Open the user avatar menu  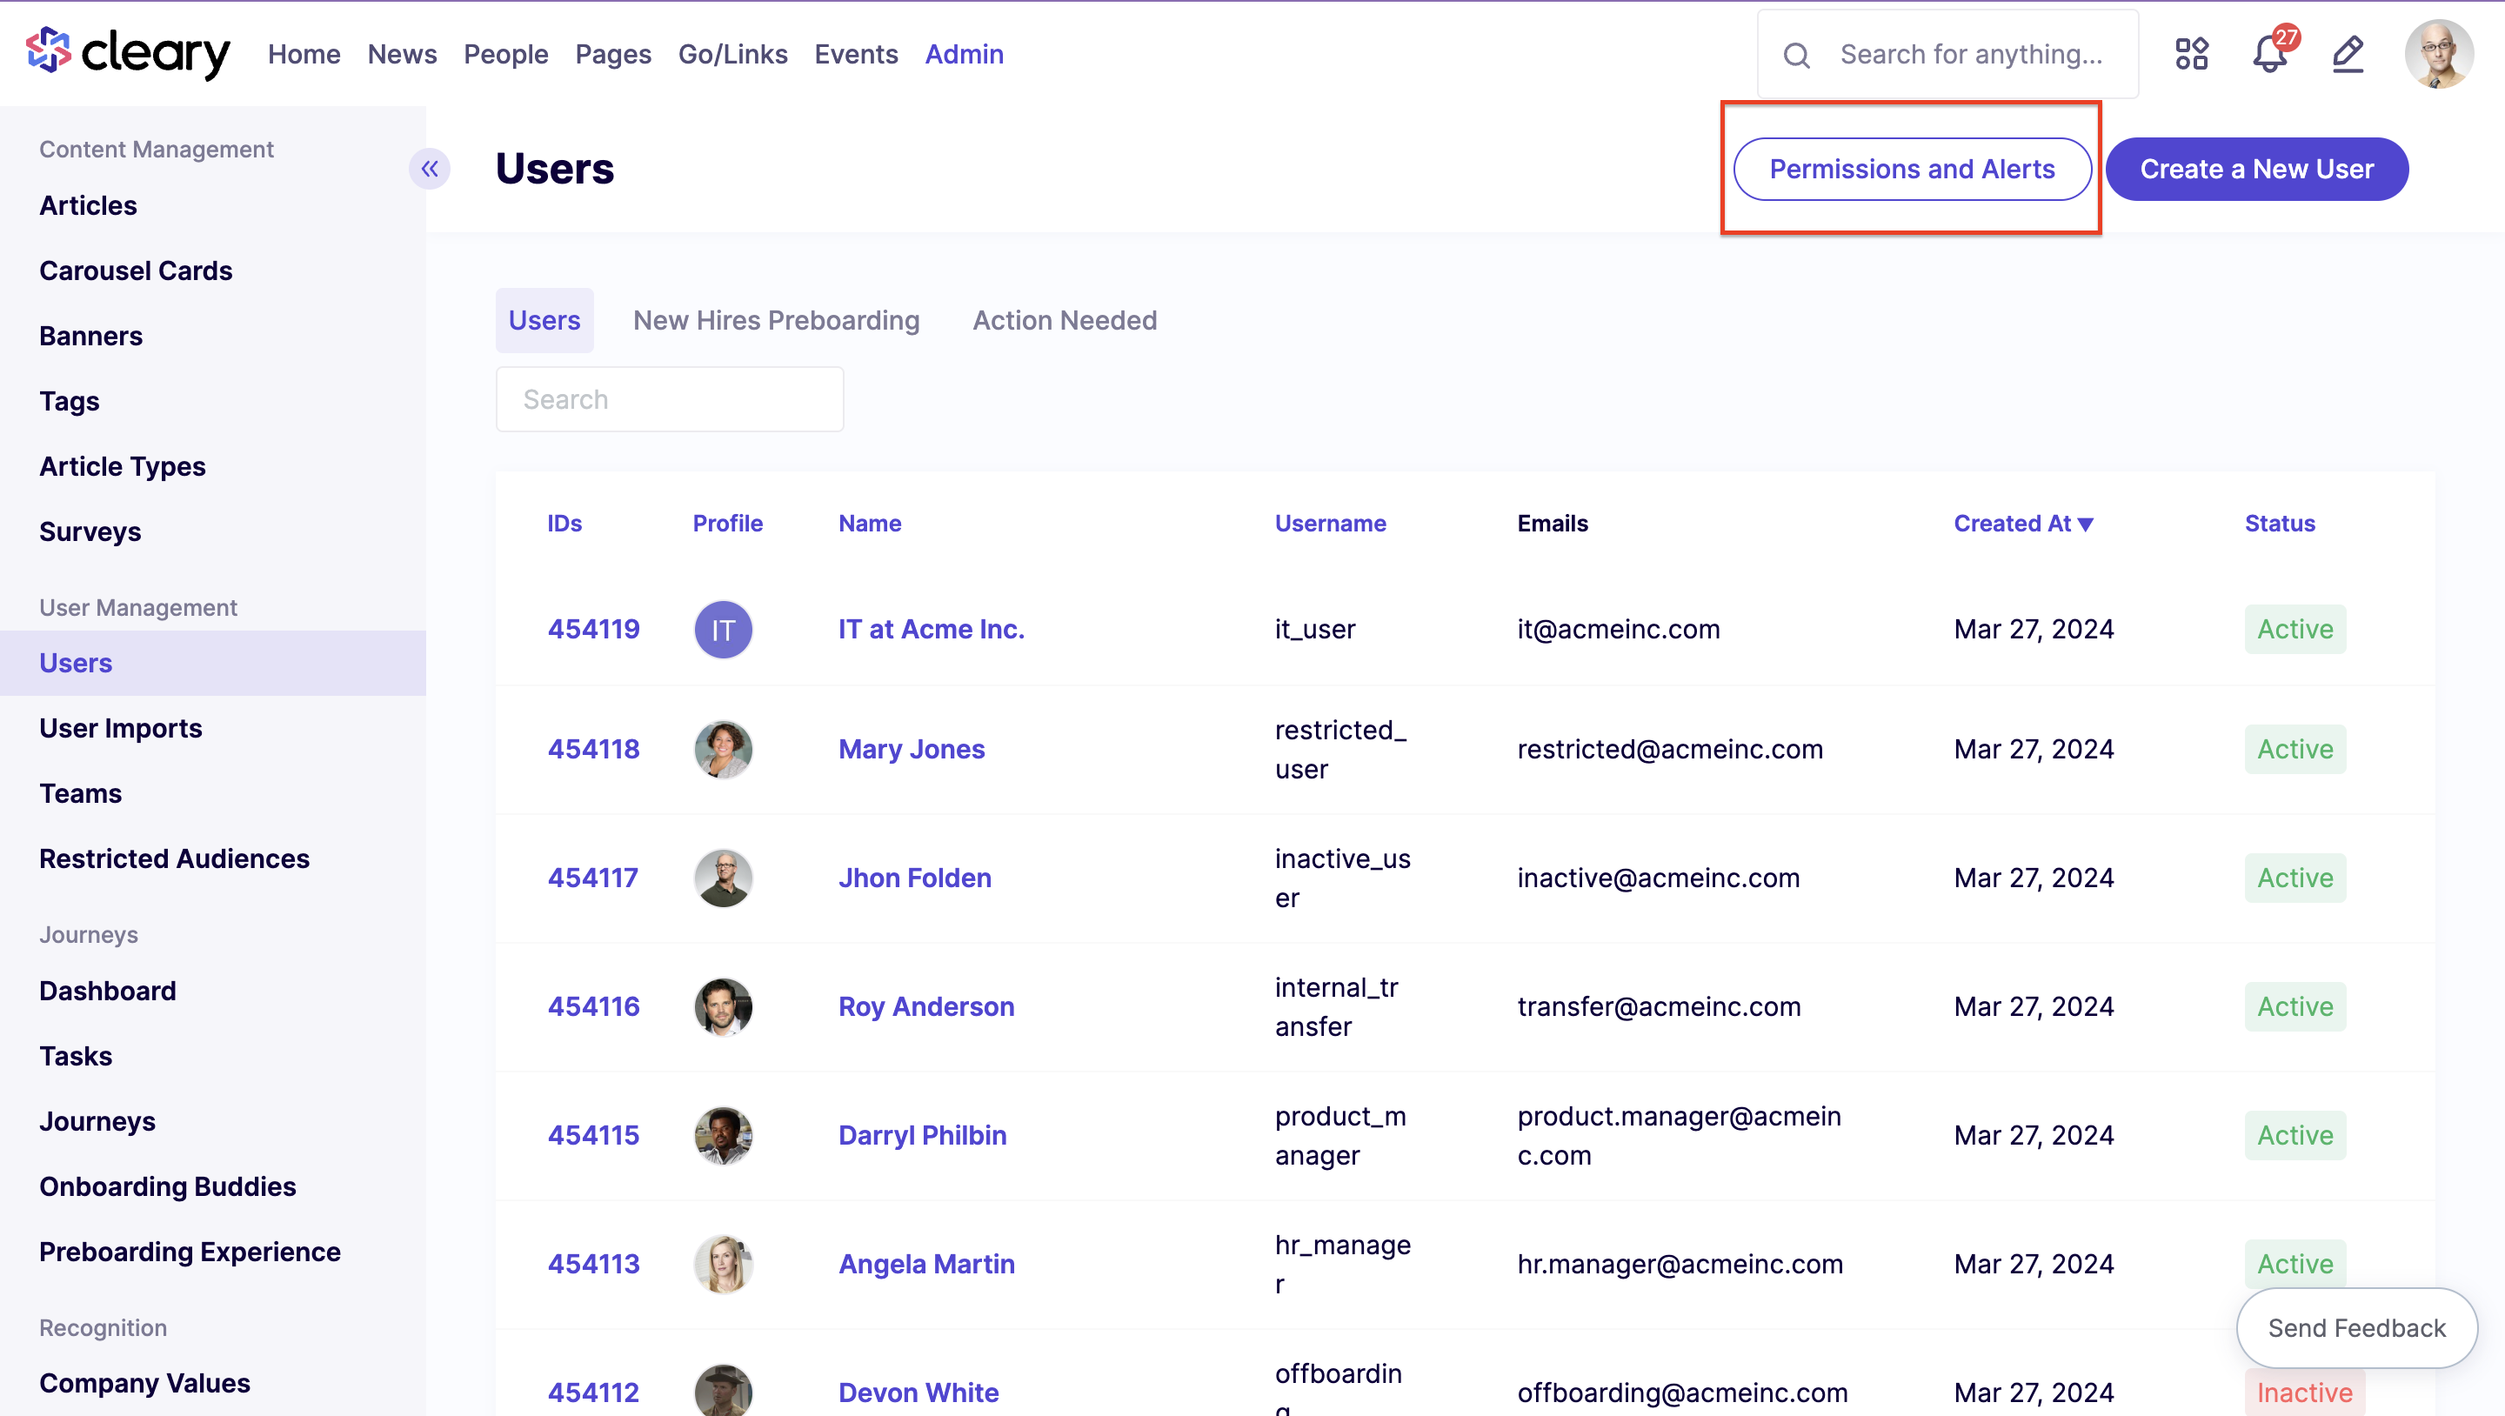coord(2438,53)
